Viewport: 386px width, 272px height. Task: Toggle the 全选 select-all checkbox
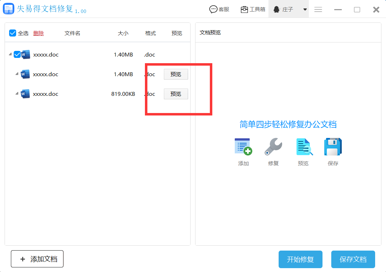pyautogui.click(x=13, y=33)
